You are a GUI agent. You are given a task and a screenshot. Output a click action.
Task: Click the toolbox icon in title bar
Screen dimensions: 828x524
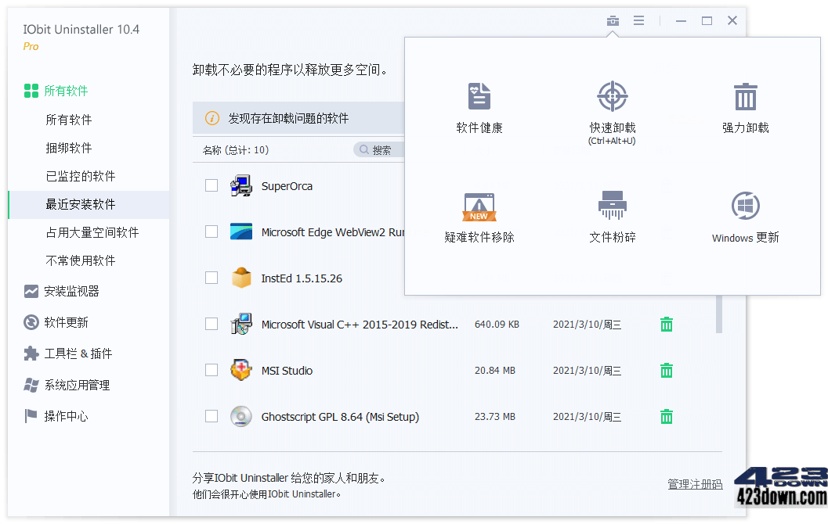613,21
